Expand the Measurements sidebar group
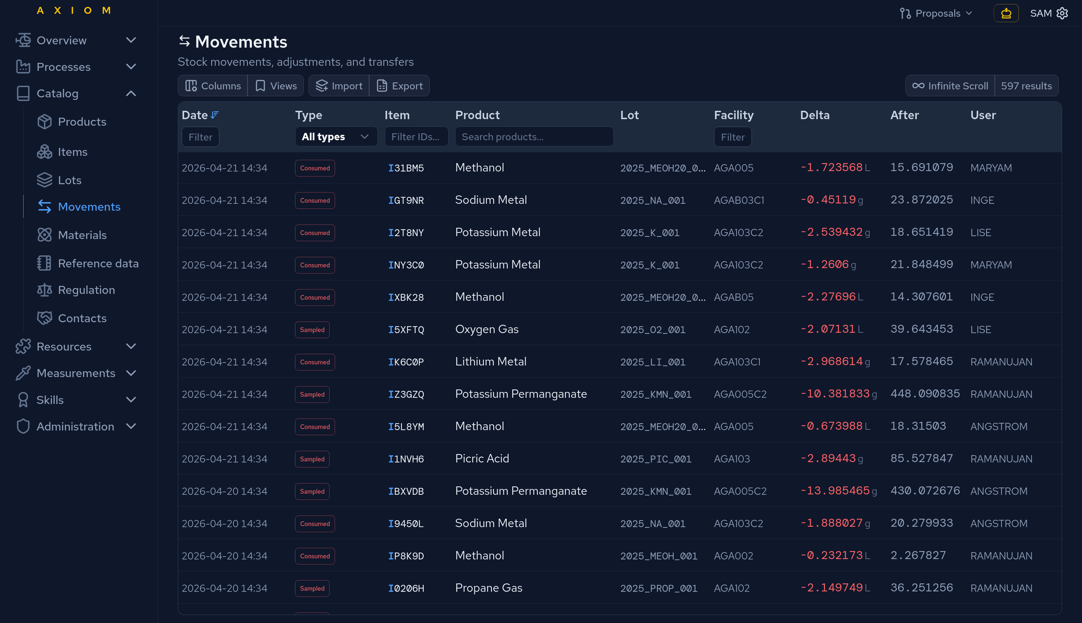 (x=76, y=373)
